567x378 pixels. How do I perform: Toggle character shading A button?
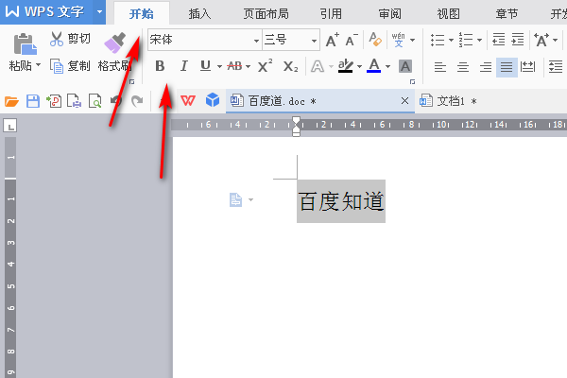pos(405,66)
